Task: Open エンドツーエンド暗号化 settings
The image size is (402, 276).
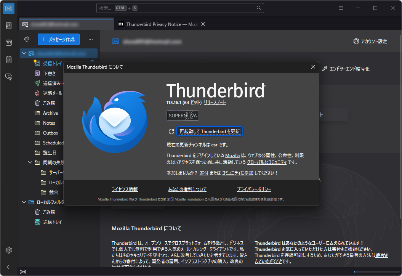Action: point(346,68)
